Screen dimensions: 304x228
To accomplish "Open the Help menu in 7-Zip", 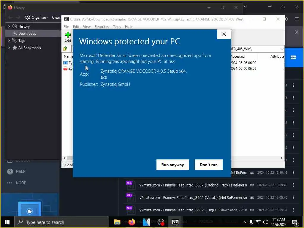I will pyautogui.click(x=129, y=26).
